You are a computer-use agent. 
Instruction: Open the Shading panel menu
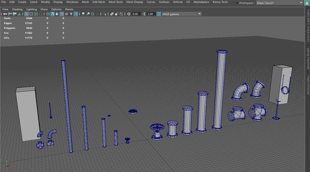tap(17, 9)
